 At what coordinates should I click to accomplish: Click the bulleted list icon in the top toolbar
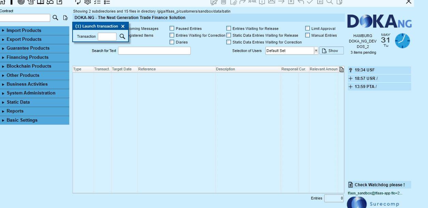(x=107, y=2)
